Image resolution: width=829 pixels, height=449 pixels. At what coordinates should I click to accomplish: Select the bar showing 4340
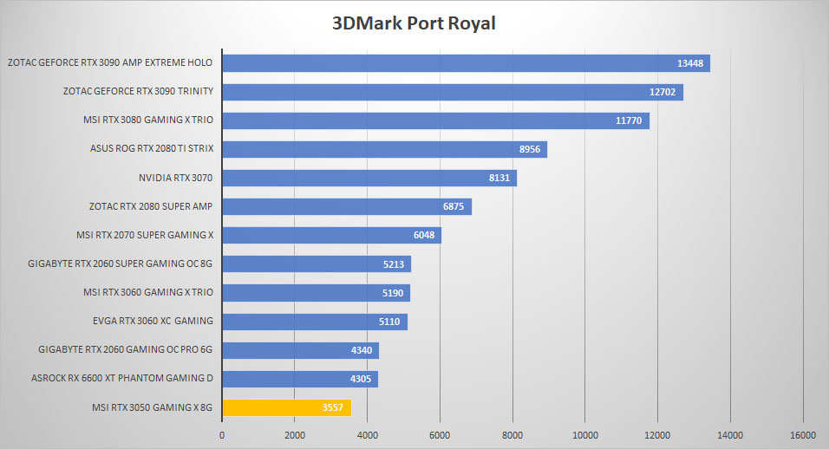(x=301, y=349)
